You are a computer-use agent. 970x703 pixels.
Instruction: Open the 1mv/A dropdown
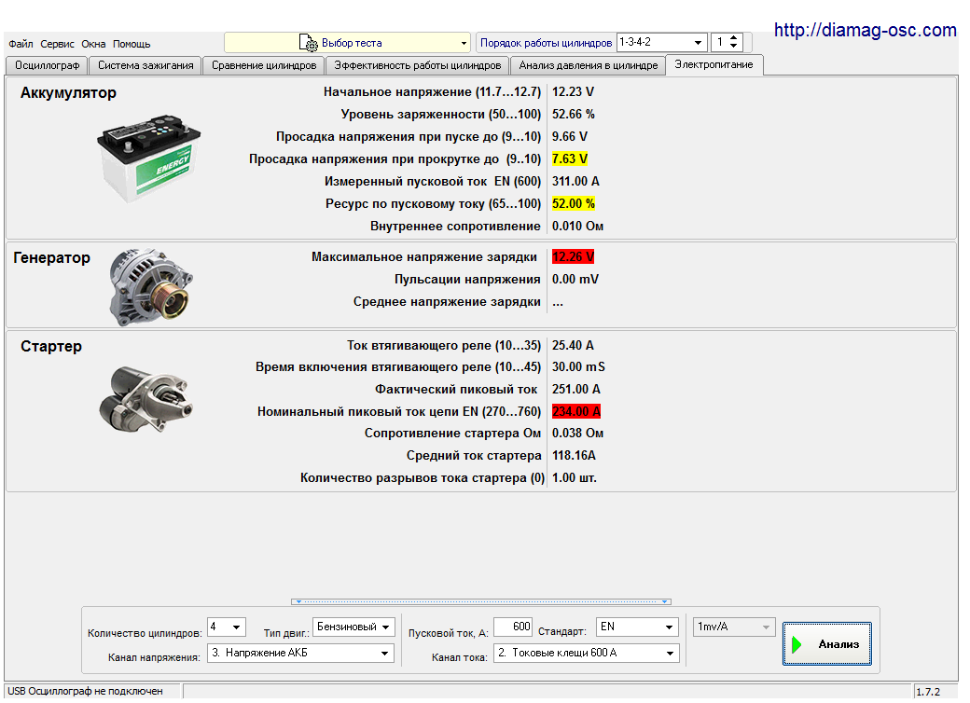tap(734, 627)
